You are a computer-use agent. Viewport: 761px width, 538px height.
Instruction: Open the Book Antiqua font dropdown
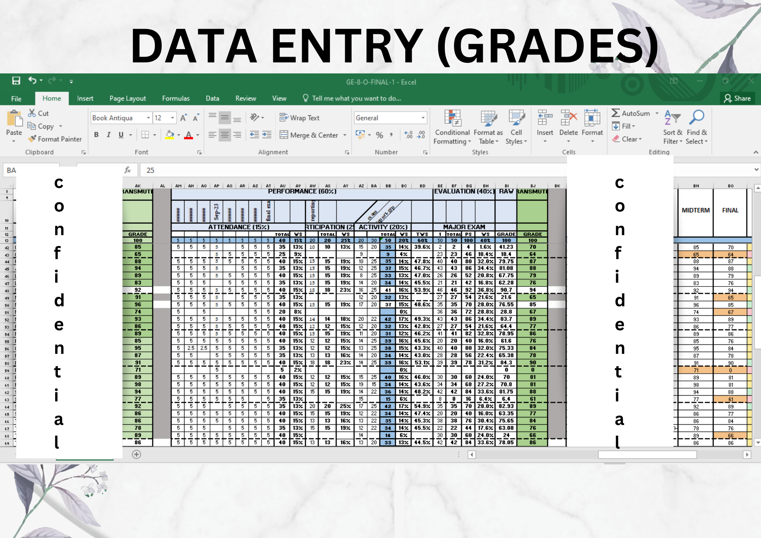coord(148,118)
